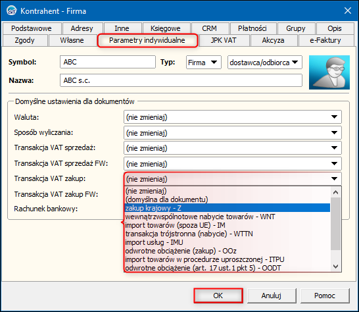Click the Anuluj button
This screenshot has height=312, width=359.
(x=272, y=296)
